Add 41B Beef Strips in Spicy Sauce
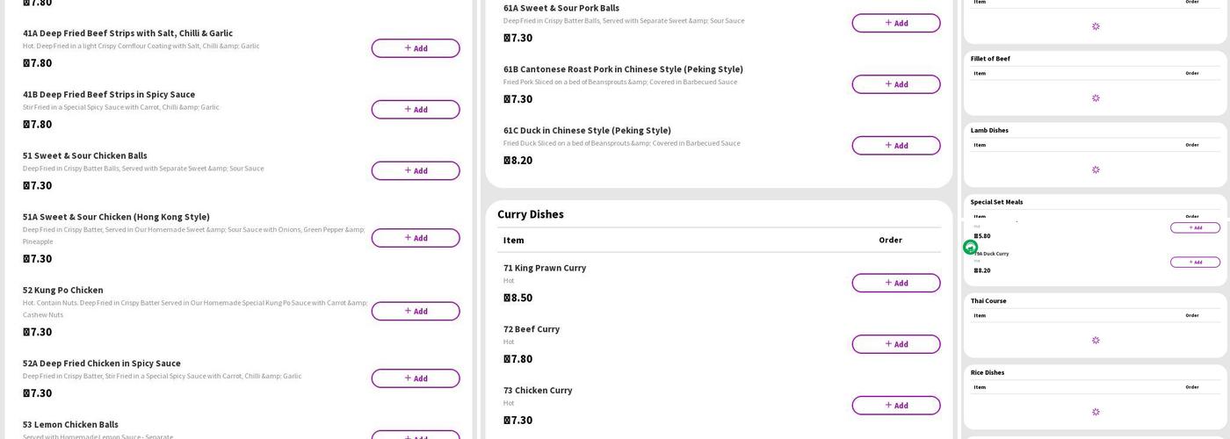Image resolution: width=1230 pixels, height=439 pixels. (x=415, y=110)
